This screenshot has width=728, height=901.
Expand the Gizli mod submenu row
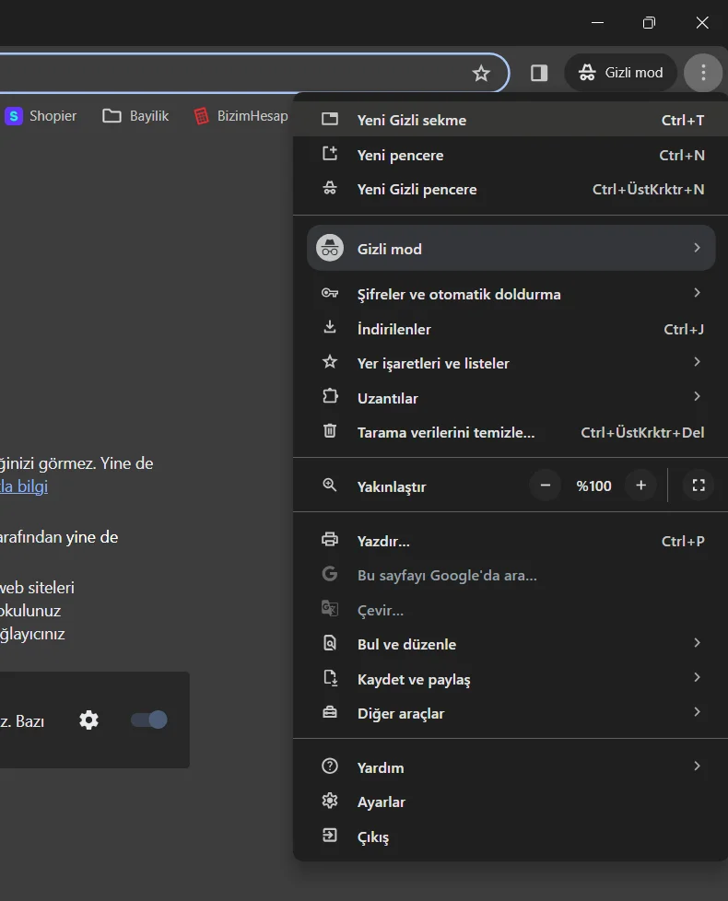point(511,248)
